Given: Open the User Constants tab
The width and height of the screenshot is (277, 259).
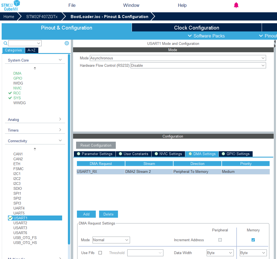Looking at the screenshot, I should 134,154.
